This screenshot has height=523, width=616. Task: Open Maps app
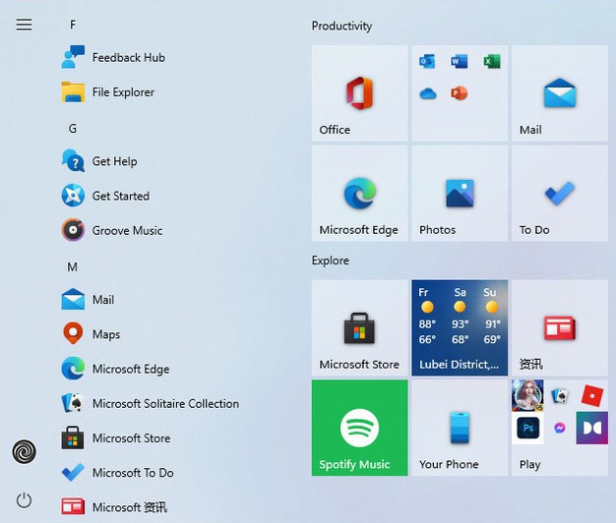pos(91,334)
